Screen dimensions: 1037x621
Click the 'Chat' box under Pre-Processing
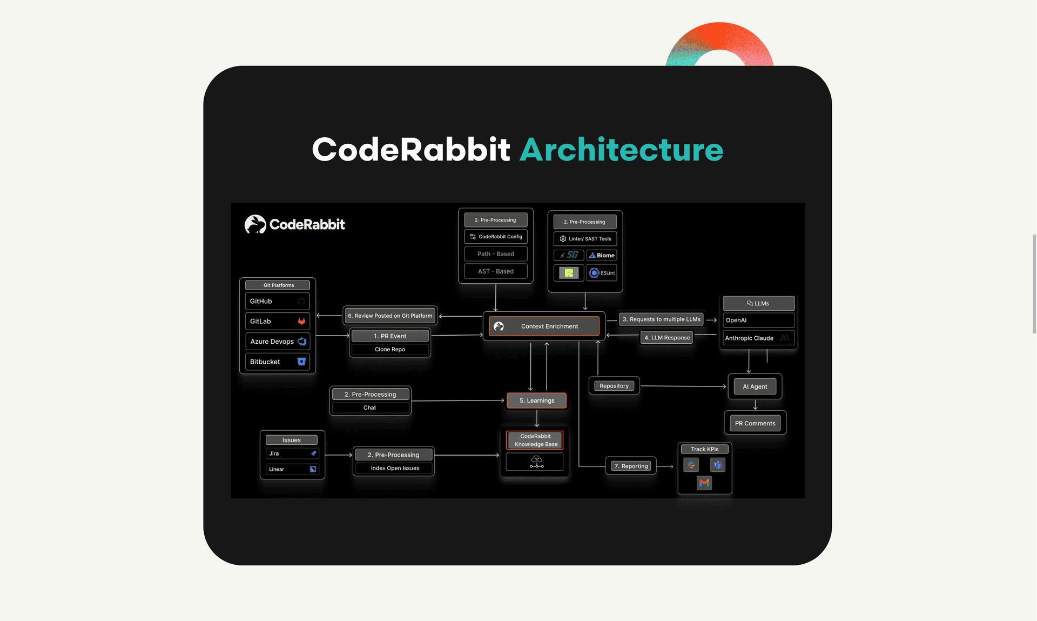[x=370, y=408]
